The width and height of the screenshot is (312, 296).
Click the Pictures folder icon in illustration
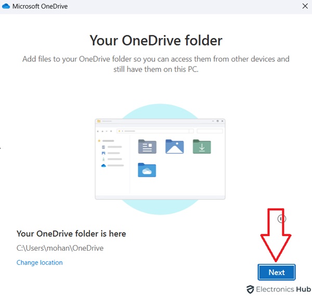(x=175, y=147)
